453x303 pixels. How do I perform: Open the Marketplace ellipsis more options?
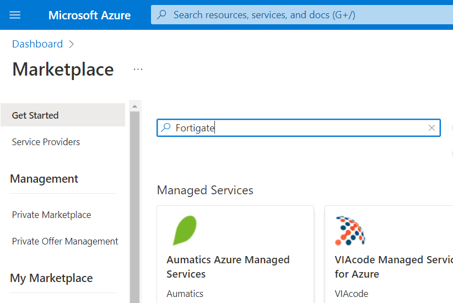(138, 70)
